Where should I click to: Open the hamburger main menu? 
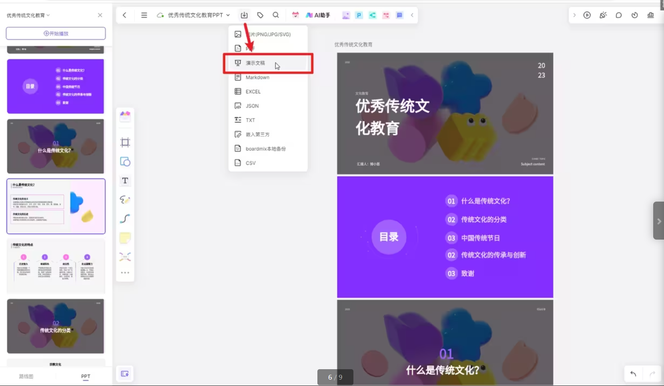tap(144, 15)
